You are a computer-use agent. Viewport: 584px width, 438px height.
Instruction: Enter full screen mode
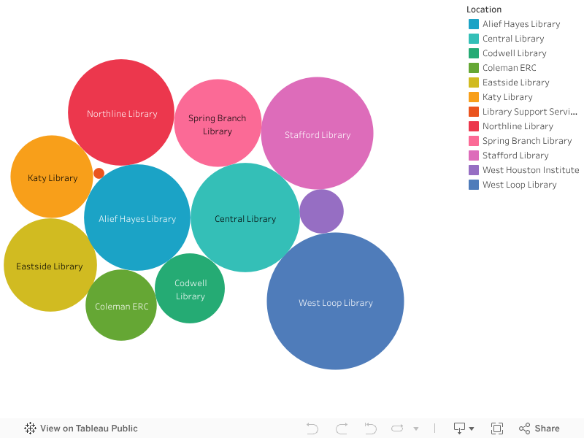coord(497,429)
